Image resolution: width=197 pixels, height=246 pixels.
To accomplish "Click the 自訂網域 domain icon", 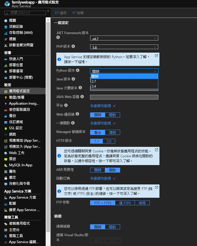I will 6,122.
